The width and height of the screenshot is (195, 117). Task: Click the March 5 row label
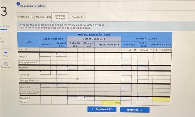(23, 56)
